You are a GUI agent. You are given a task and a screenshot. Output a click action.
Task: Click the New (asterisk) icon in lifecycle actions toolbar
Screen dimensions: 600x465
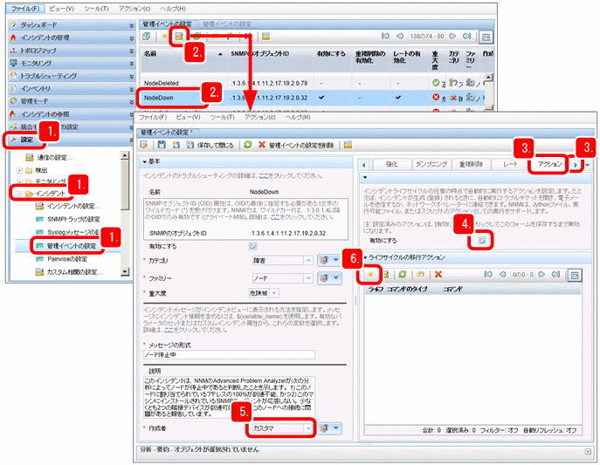[370, 274]
